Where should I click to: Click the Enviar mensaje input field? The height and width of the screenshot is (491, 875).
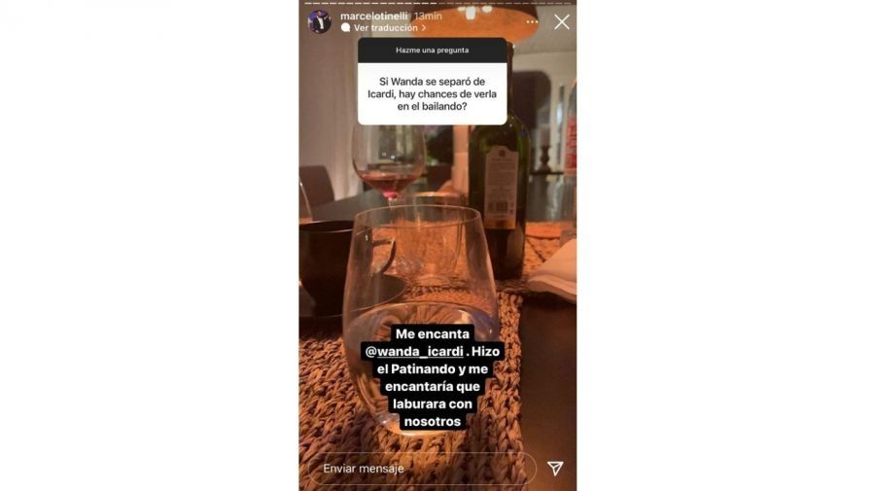click(x=423, y=468)
